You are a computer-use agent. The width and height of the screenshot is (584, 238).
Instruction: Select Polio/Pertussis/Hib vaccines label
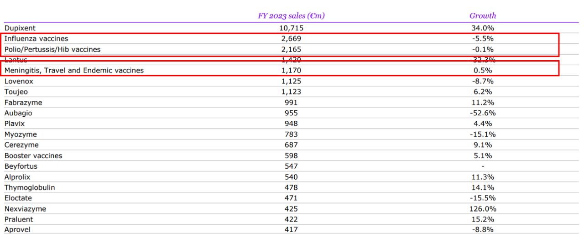click(52, 49)
